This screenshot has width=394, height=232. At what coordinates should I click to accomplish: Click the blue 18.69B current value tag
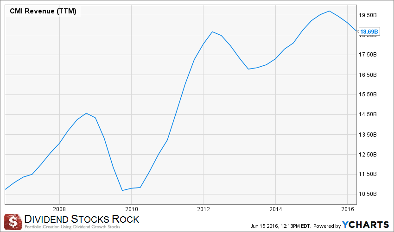(369, 31)
